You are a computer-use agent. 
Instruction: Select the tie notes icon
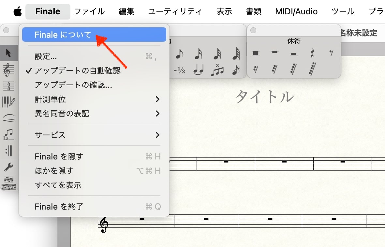tap(199, 70)
